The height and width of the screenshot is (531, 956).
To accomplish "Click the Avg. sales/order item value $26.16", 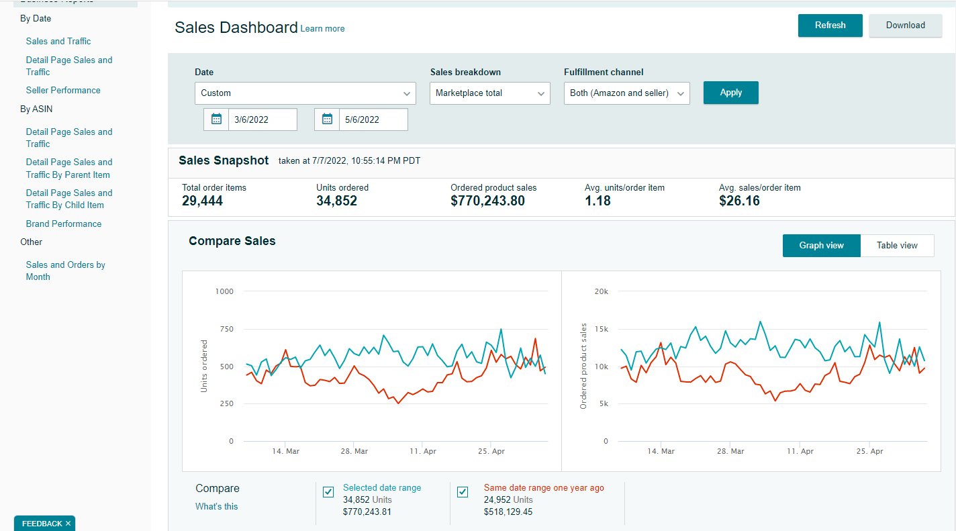I will [739, 201].
